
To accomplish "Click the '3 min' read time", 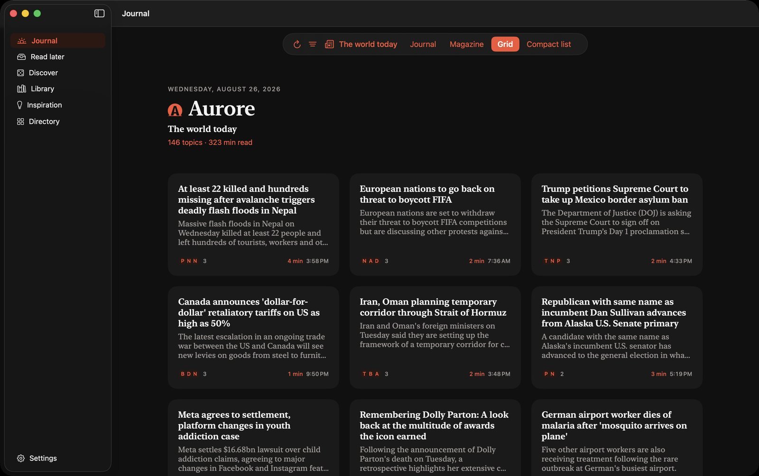I will (658, 374).
